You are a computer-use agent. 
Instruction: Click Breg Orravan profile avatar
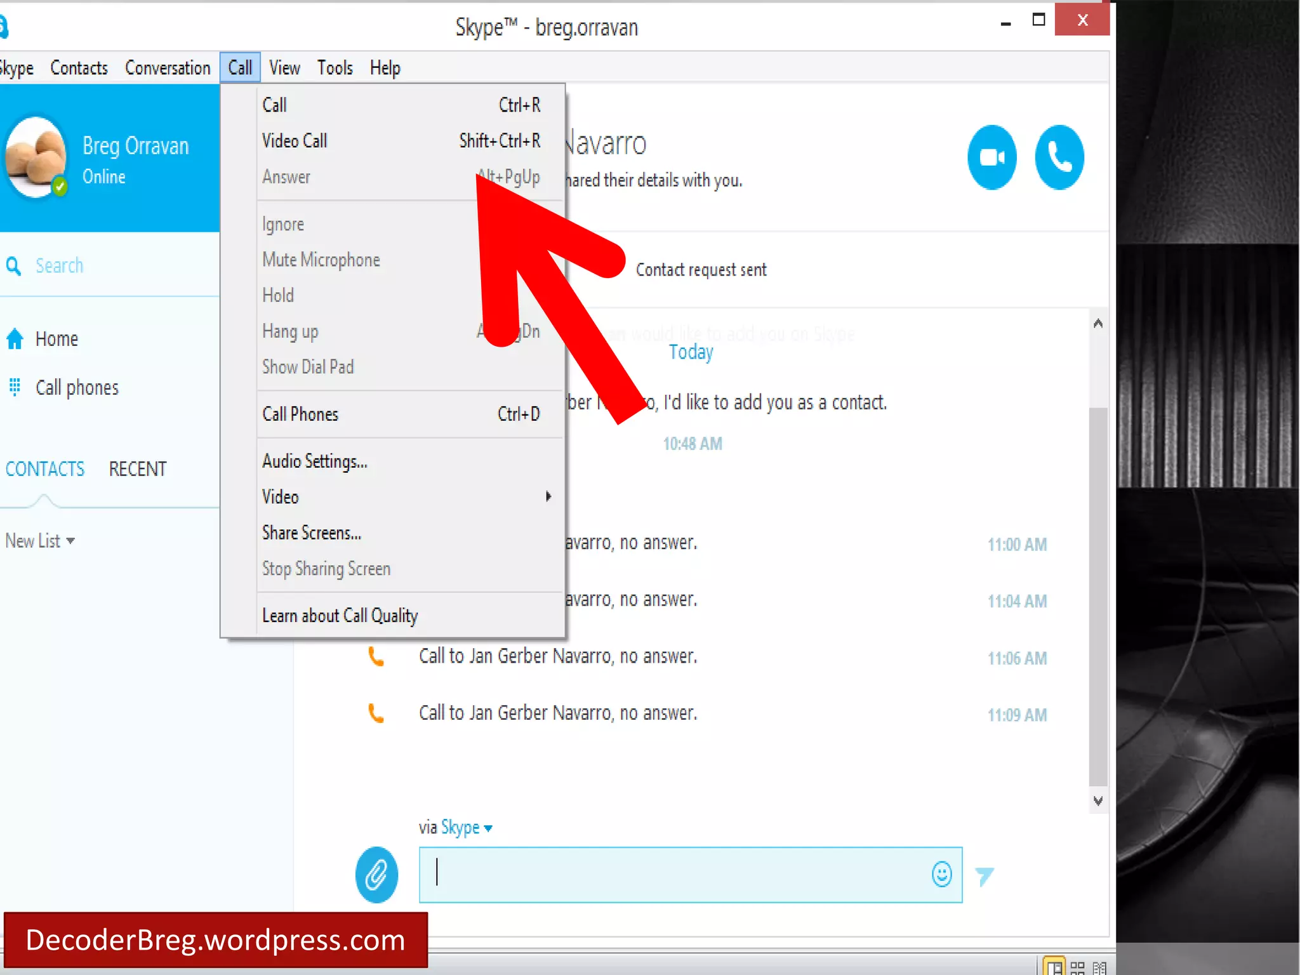point(36,157)
